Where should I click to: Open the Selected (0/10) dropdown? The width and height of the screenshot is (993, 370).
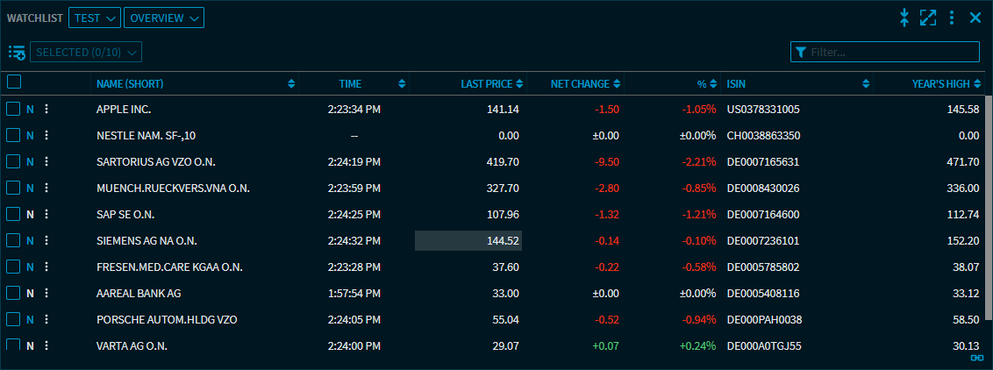(86, 53)
